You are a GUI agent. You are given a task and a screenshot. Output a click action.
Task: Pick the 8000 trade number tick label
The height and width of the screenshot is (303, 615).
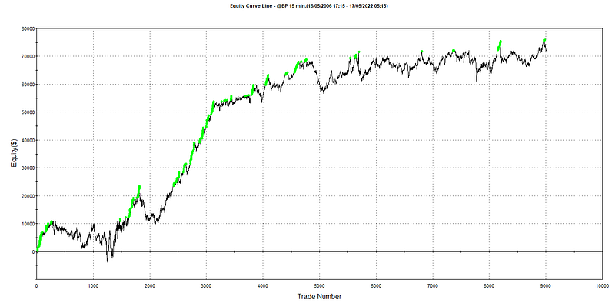click(489, 285)
